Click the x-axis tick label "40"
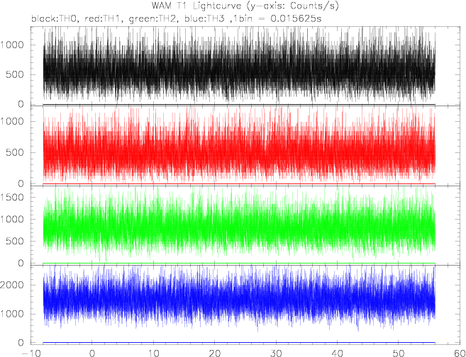 338,353
